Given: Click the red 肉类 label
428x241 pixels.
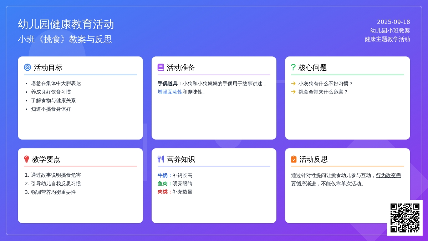Looking at the screenshot, I should 163,192.
